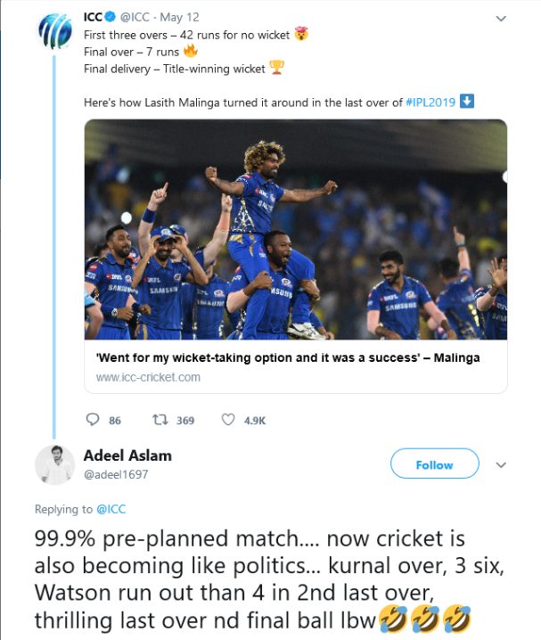The width and height of the screenshot is (541, 640).
Task: Open Adeel Aslam's profile picture
Action: (x=55, y=465)
